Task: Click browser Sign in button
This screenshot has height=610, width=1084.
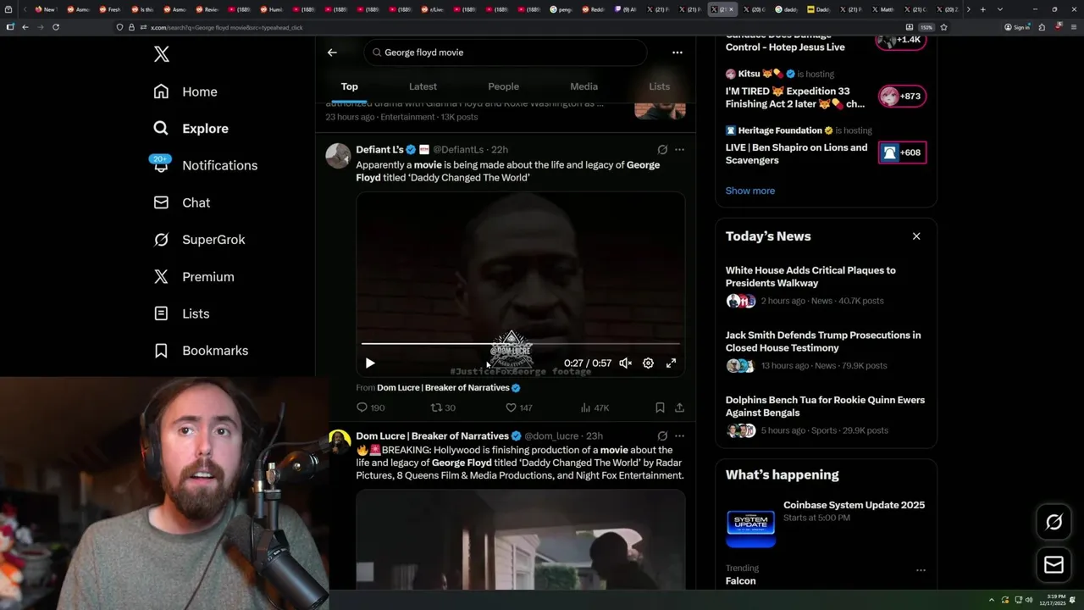Action: click(x=1016, y=27)
